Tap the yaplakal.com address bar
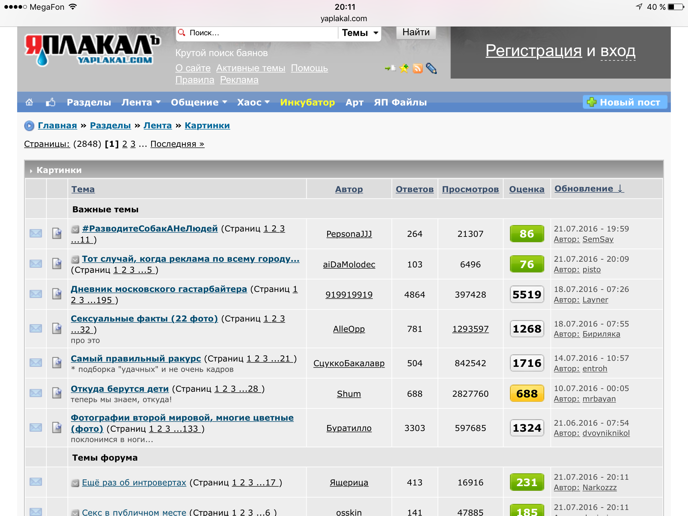This screenshot has width=688, height=516. (344, 18)
